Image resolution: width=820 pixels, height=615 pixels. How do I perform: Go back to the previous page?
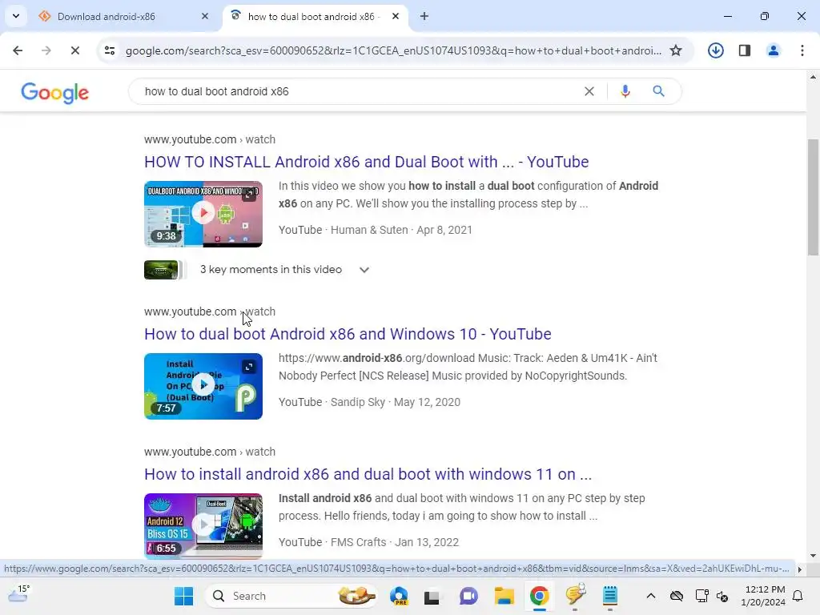[x=18, y=50]
